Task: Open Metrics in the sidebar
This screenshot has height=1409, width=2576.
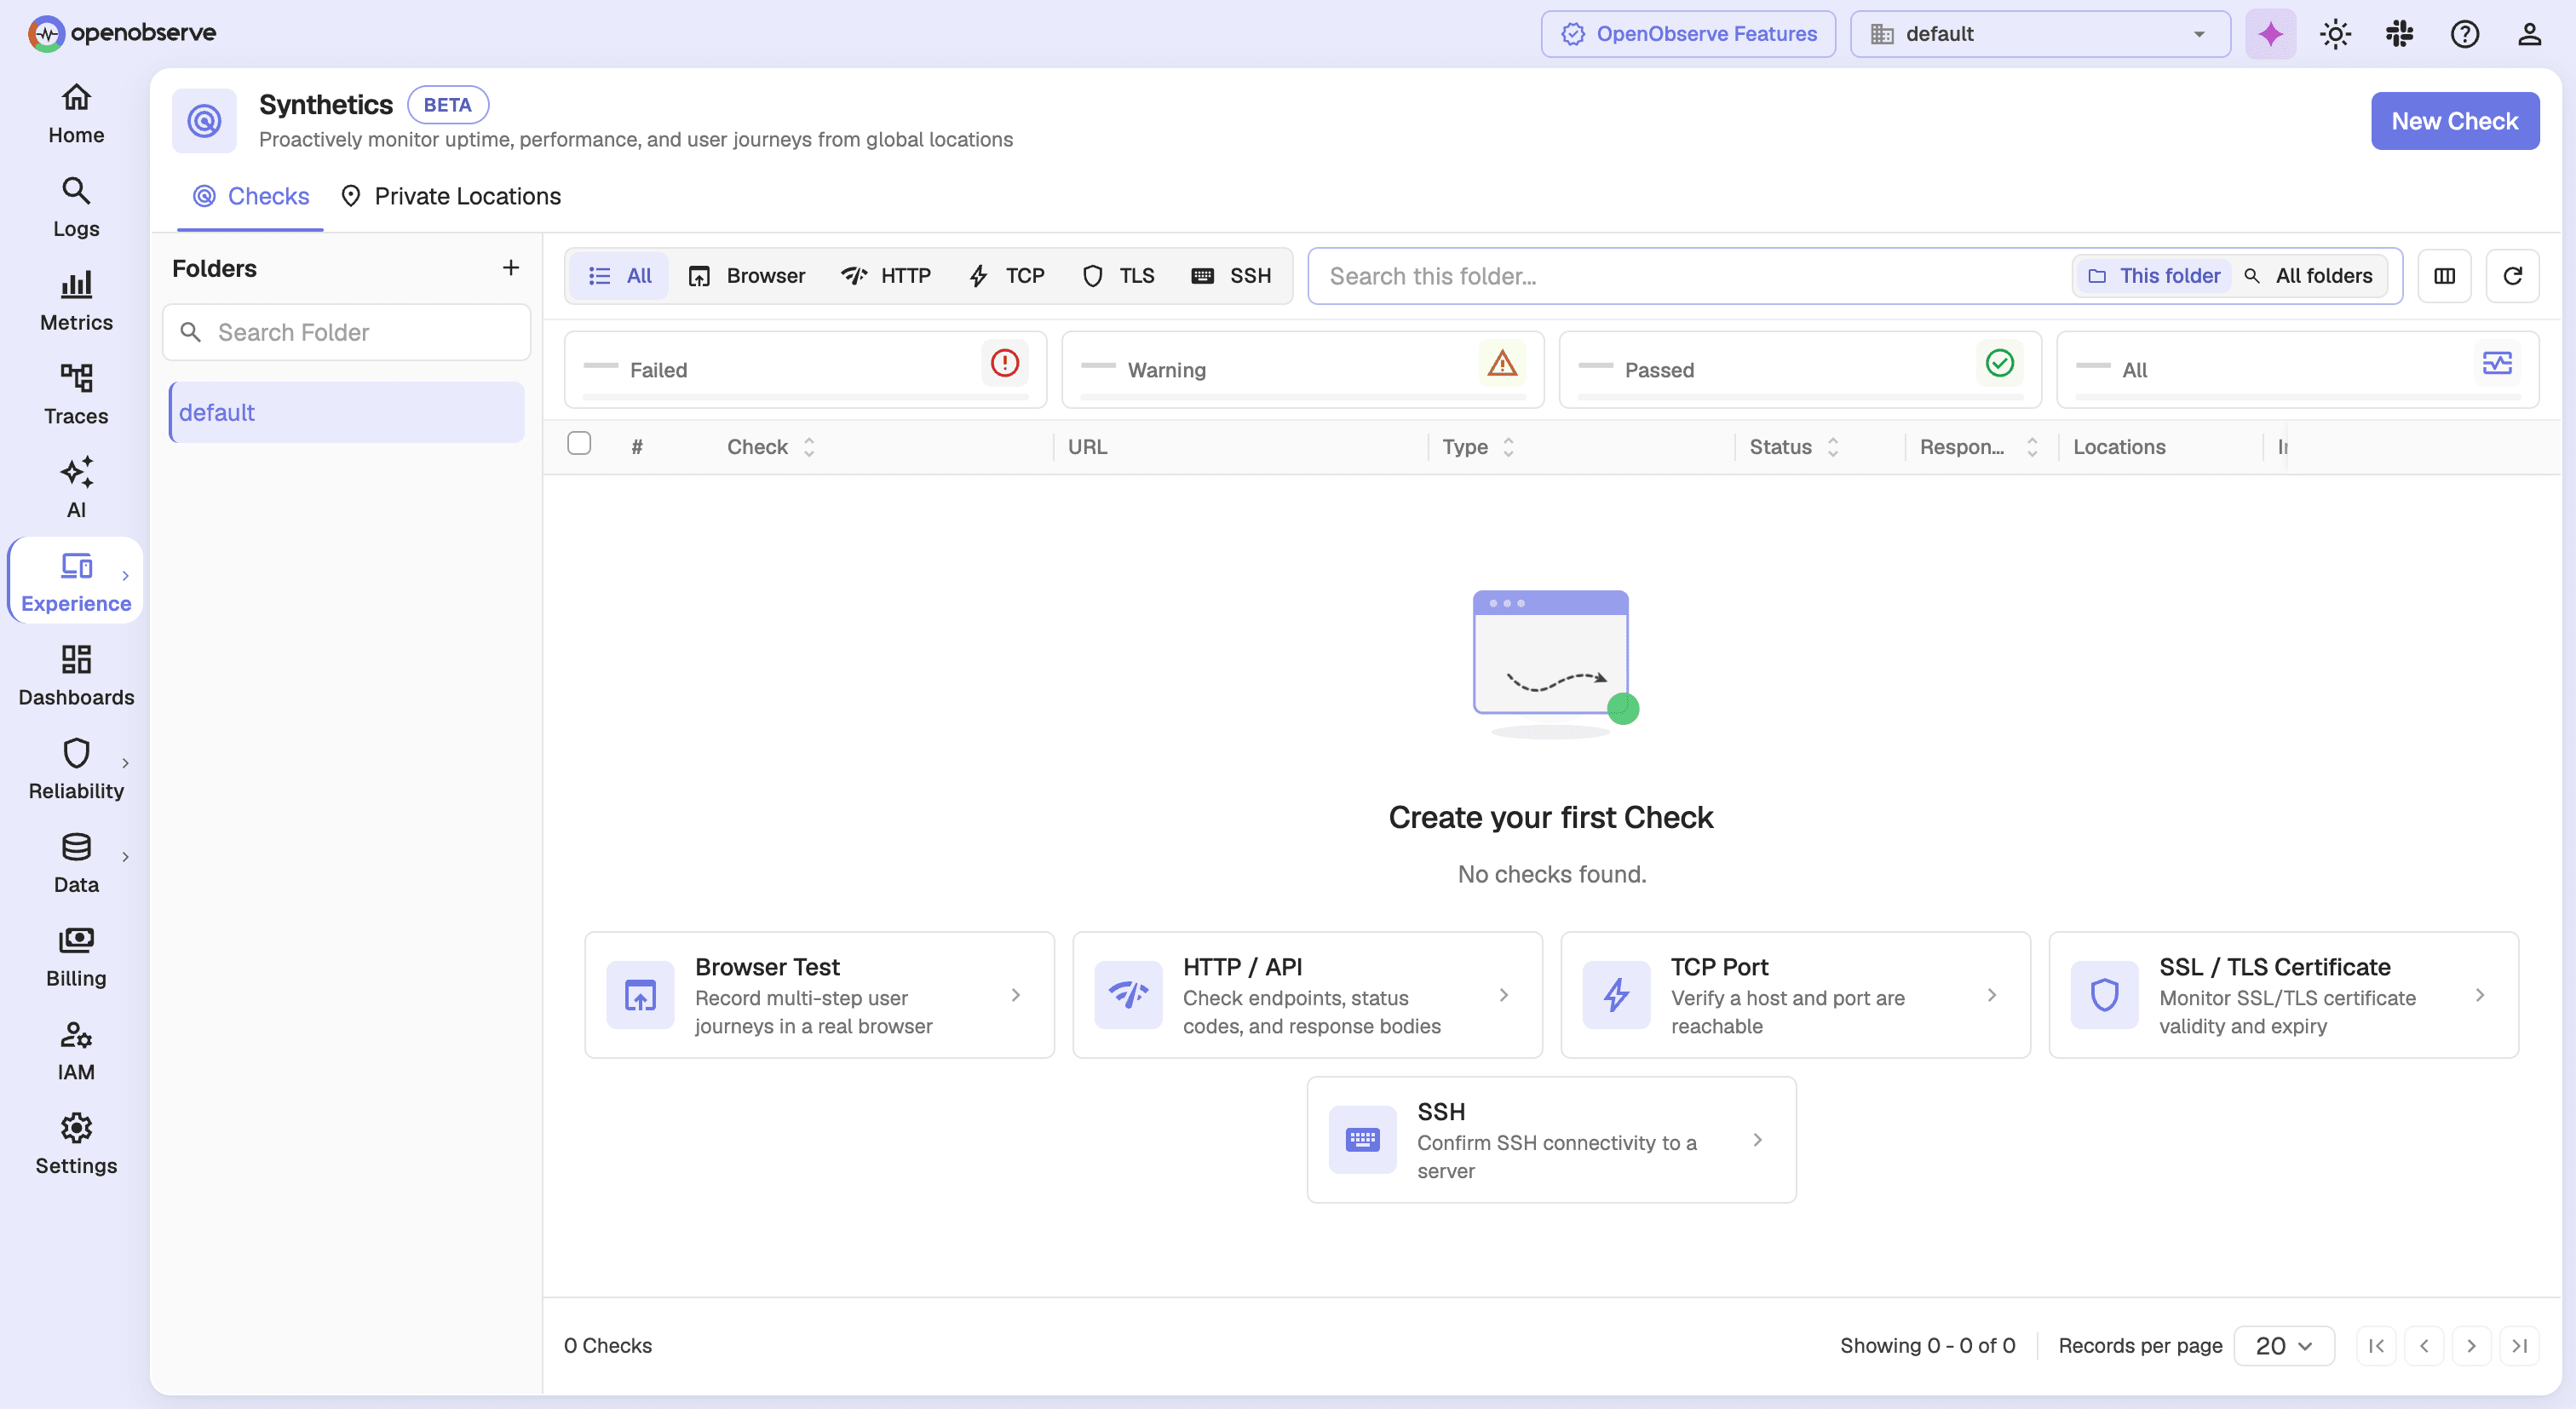Action: 76,302
